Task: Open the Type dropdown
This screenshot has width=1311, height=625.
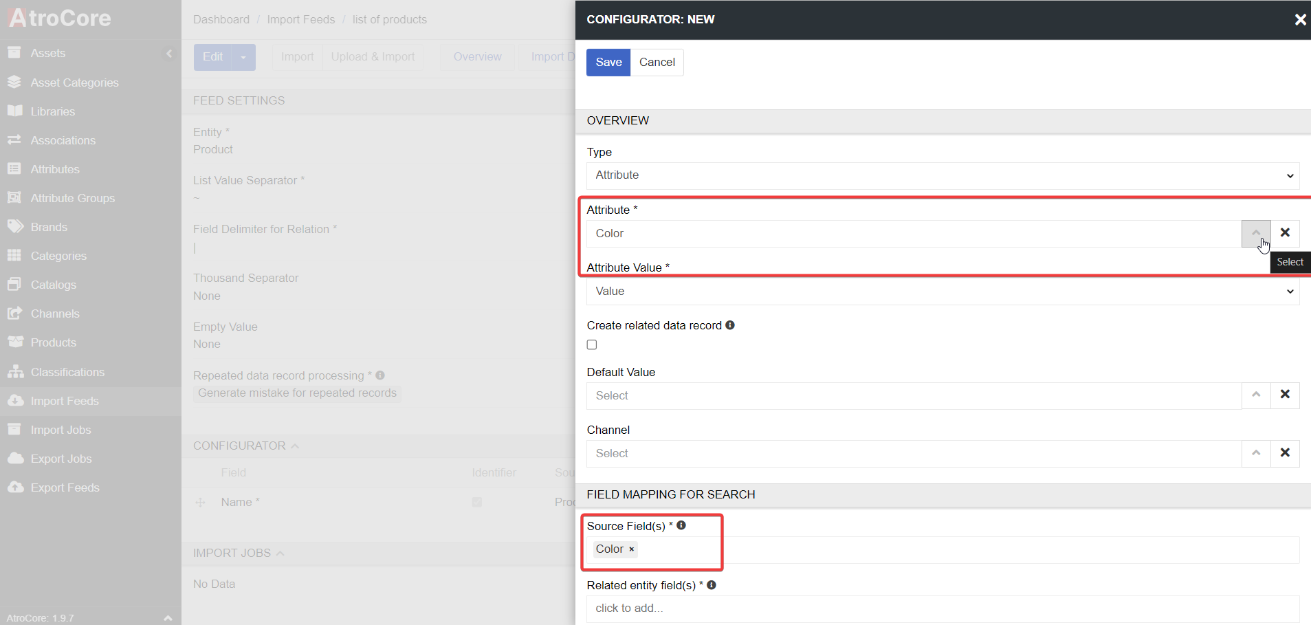Action: click(x=942, y=175)
